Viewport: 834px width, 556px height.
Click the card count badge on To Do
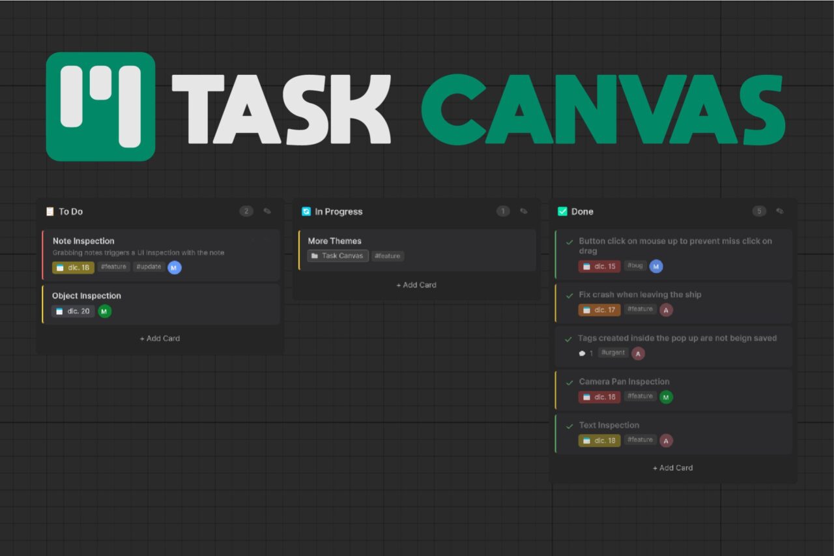[x=246, y=211]
